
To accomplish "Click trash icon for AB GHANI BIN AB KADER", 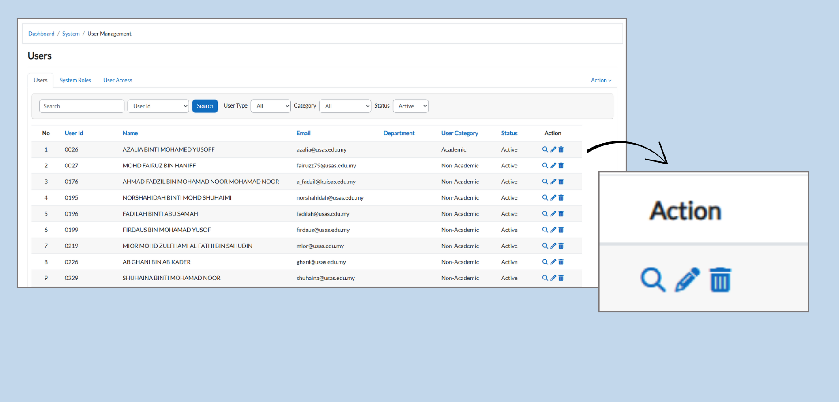I will tap(561, 262).
